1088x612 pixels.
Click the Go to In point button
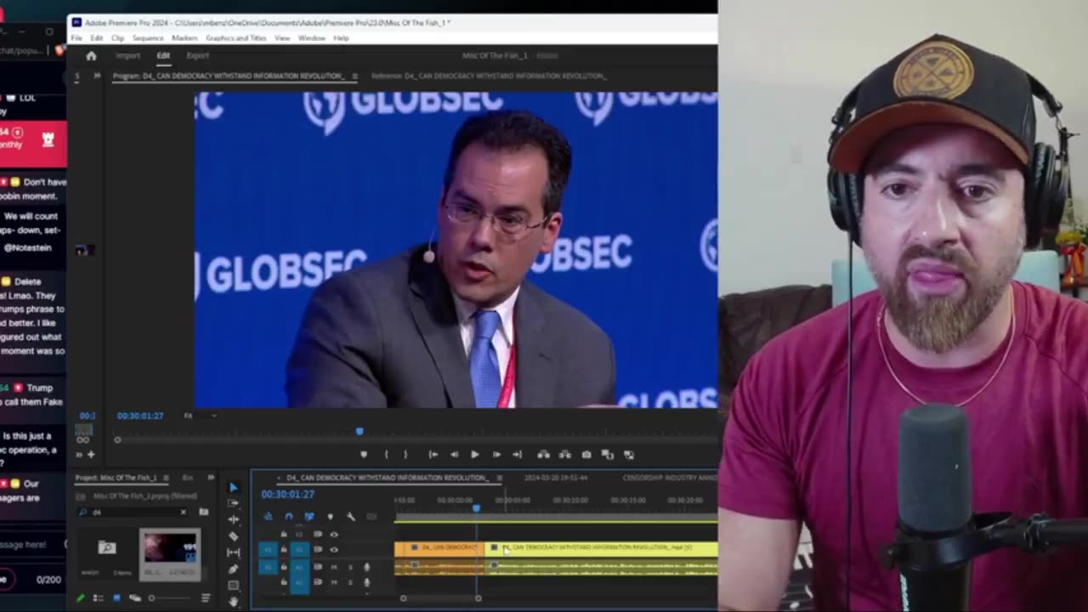tap(433, 455)
